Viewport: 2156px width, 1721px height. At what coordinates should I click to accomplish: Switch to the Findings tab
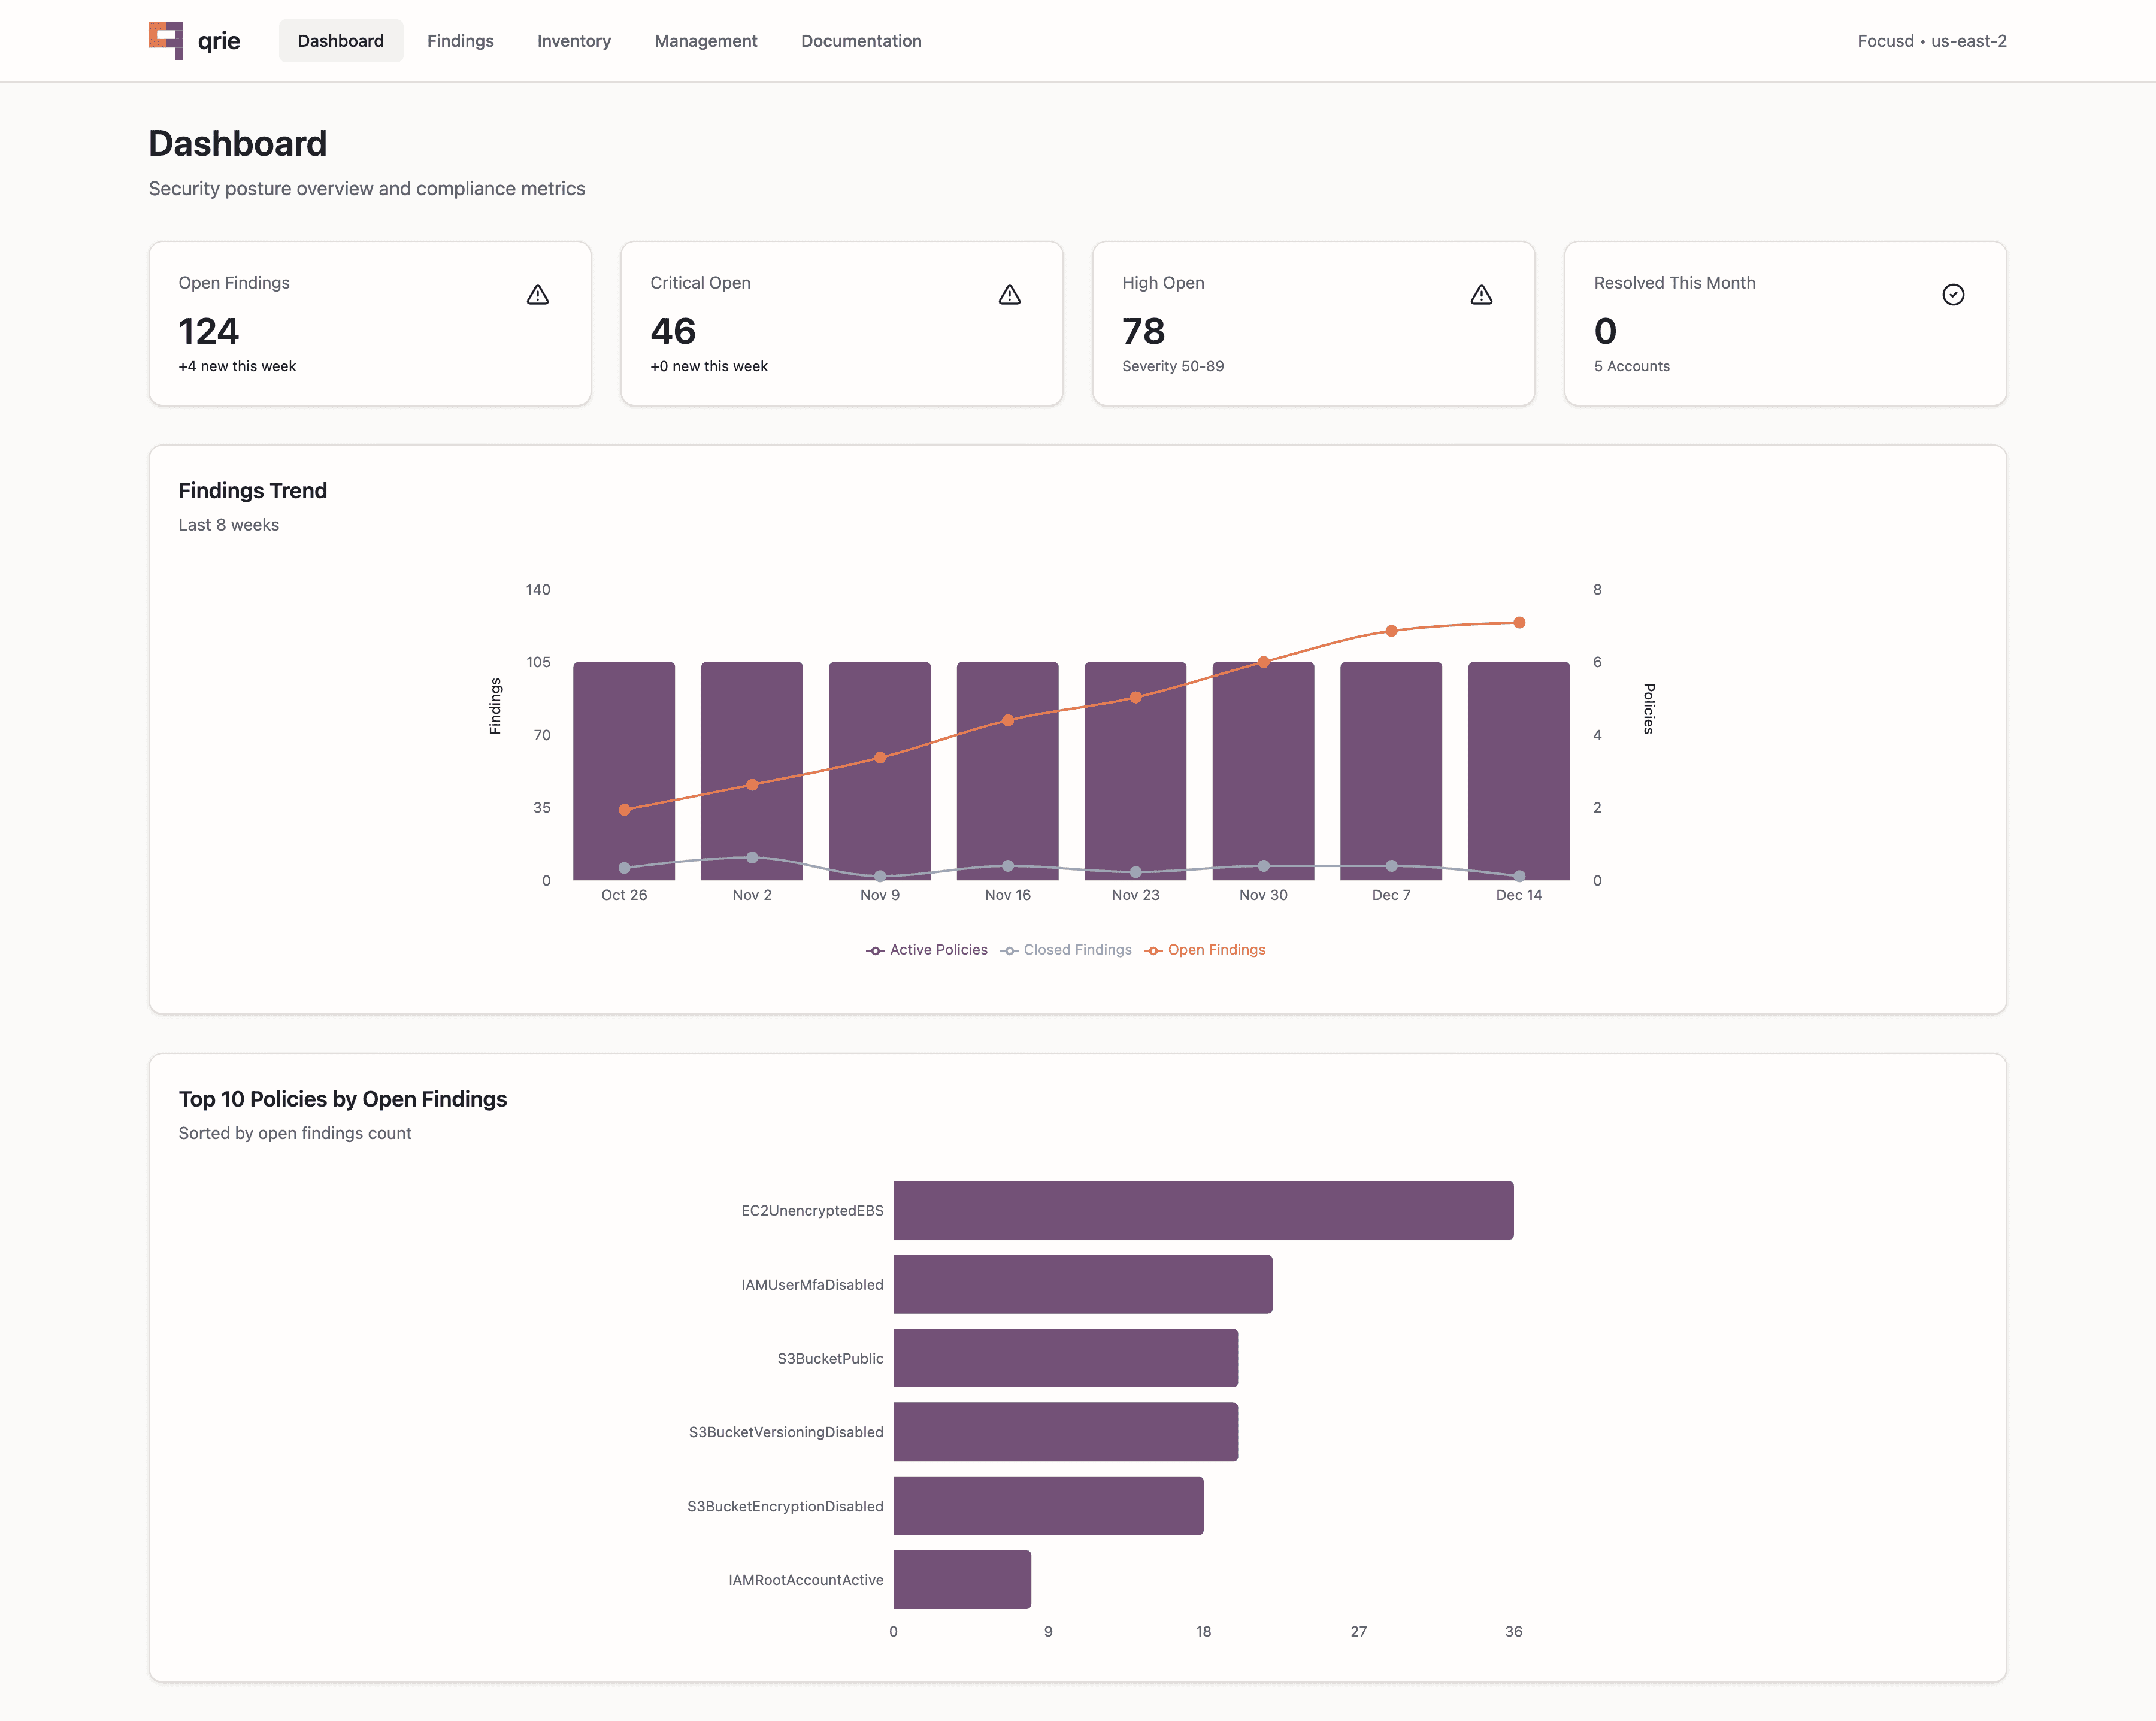pos(460,41)
